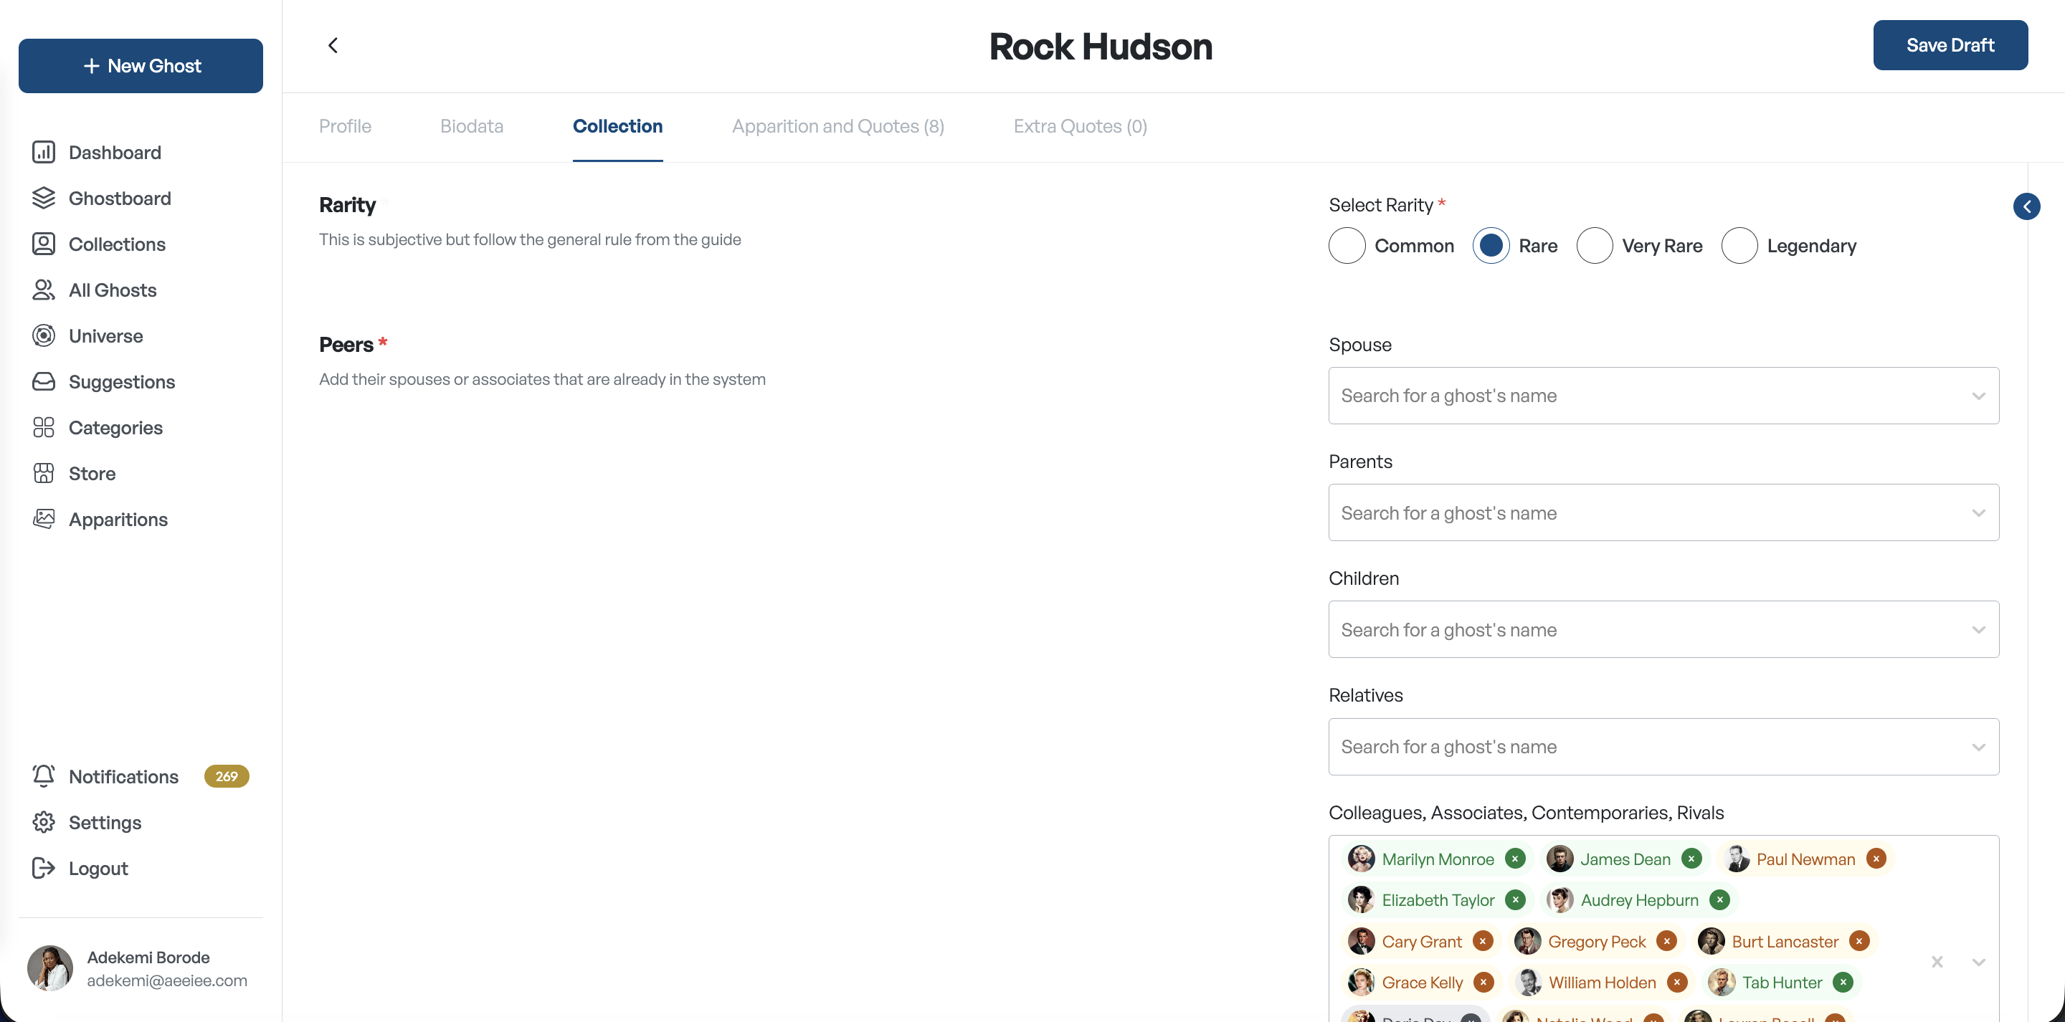This screenshot has height=1022, width=2065.
Task: Click the Children search input field
Action: coord(1663,630)
